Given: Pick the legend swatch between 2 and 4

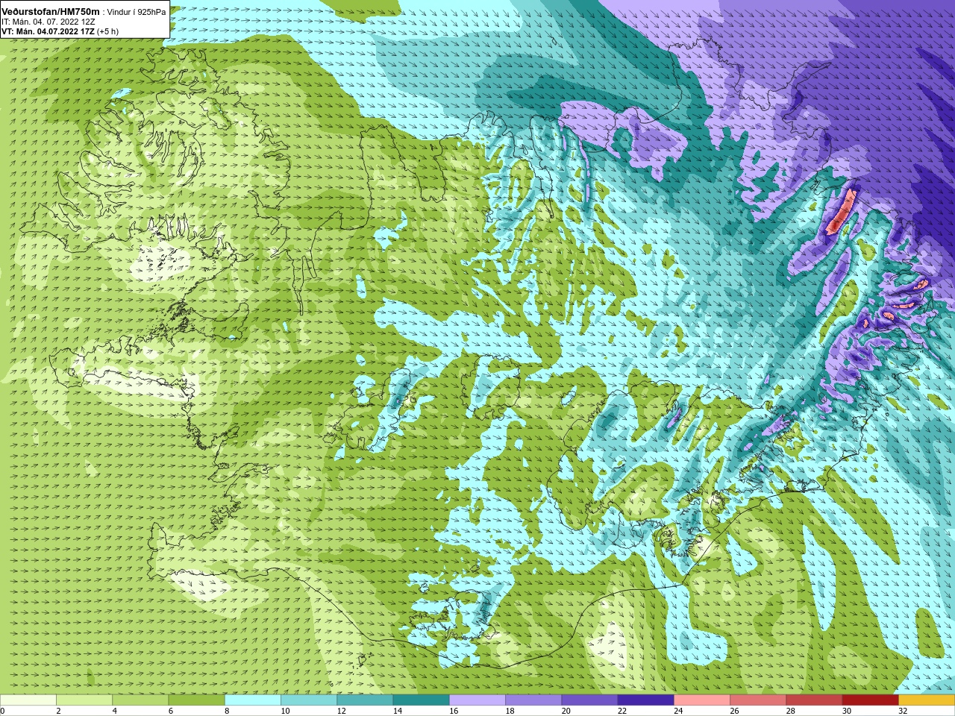Looking at the screenshot, I should (84, 700).
